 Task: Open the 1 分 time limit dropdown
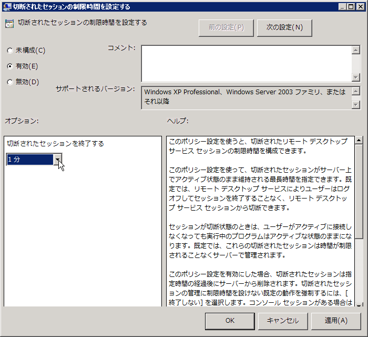click(58, 160)
